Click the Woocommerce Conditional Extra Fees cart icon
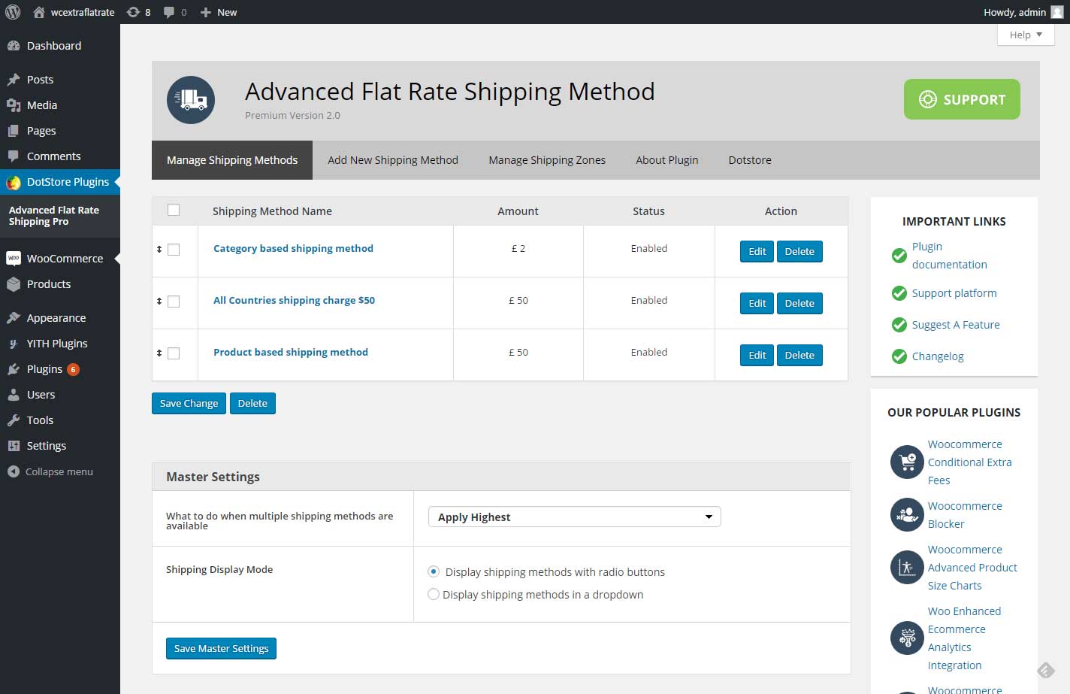Screen dimensions: 1070x694 tap(907, 462)
